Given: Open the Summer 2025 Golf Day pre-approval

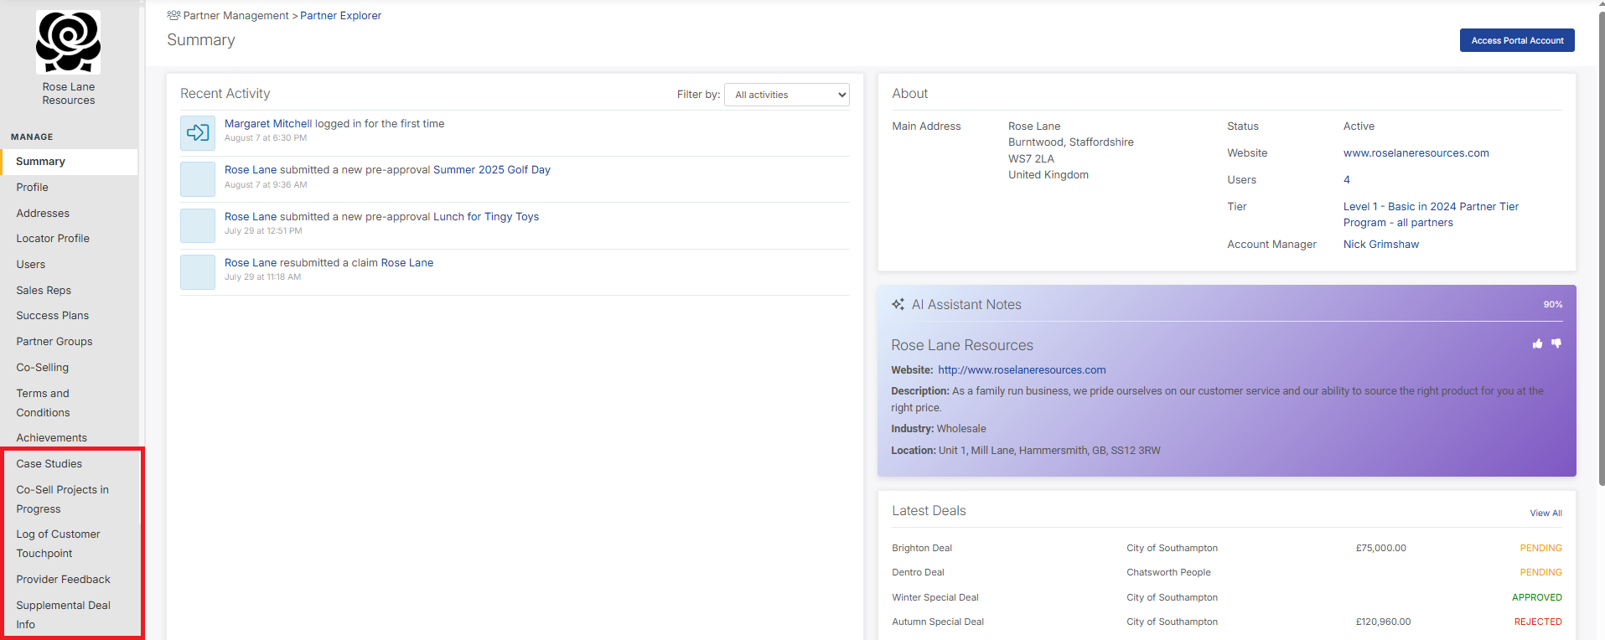Looking at the screenshot, I should (492, 169).
